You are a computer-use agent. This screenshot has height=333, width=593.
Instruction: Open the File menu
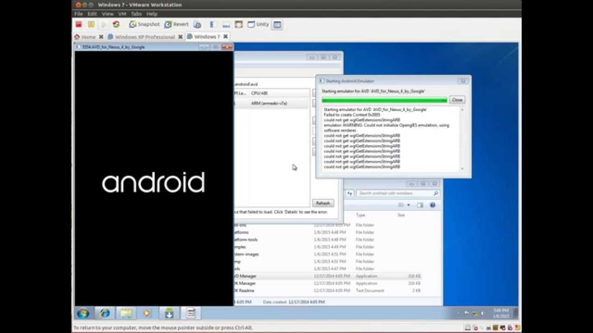[x=79, y=14]
